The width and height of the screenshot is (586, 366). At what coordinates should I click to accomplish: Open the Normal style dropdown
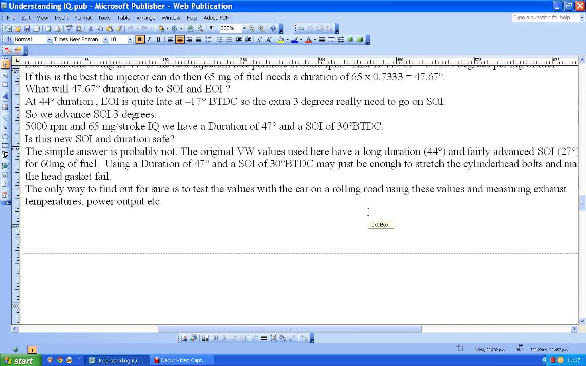pos(49,40)
